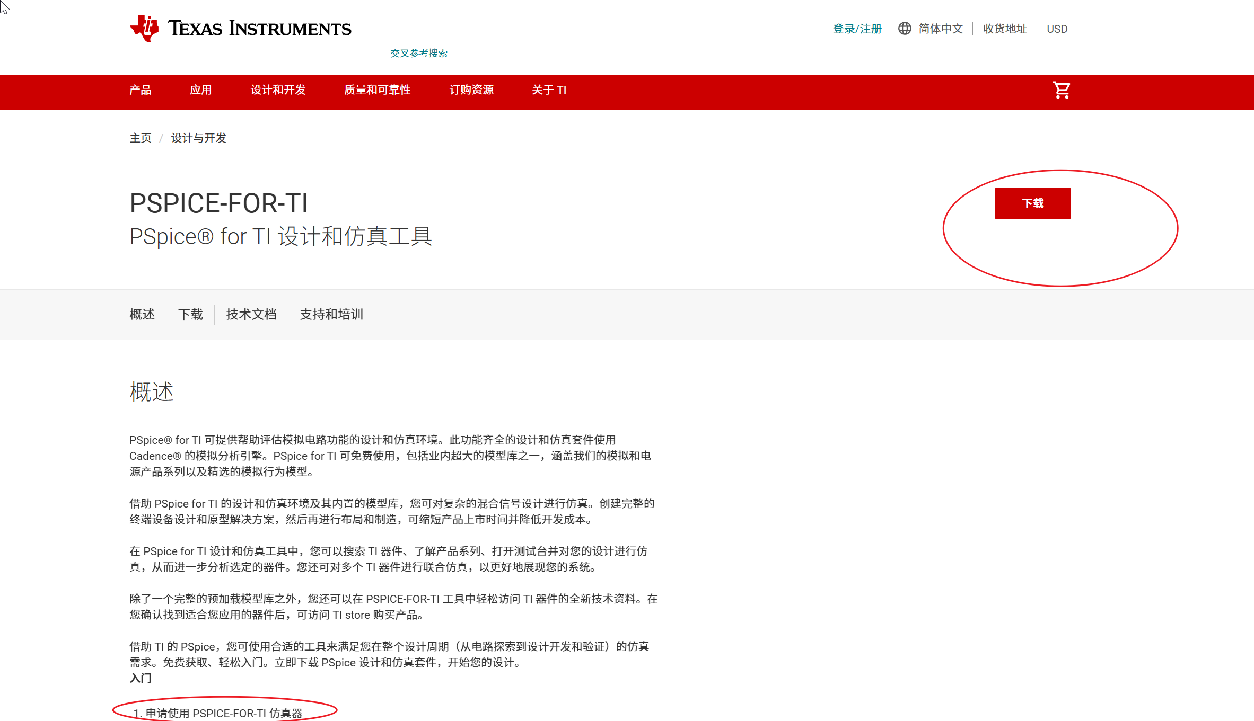Click the globe language icon
The height and width of the screenshot is (721, 1254).
pyautogui.click(x=905, y=29)
